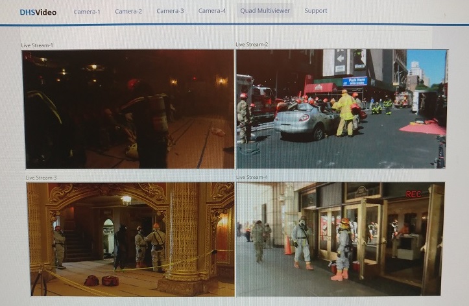Click the blue store sign in Live Stream-2

(x=354, y=82)
